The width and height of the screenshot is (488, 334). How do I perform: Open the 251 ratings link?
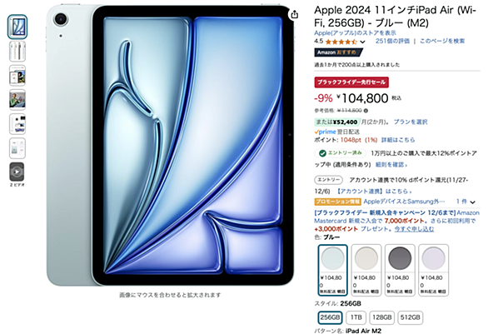pos(392,41)
